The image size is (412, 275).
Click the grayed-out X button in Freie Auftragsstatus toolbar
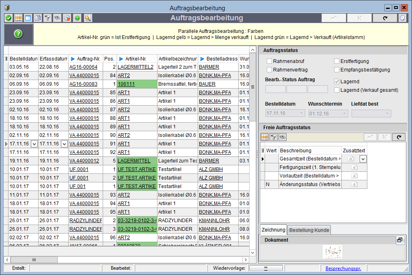click(x=385, y=137)
